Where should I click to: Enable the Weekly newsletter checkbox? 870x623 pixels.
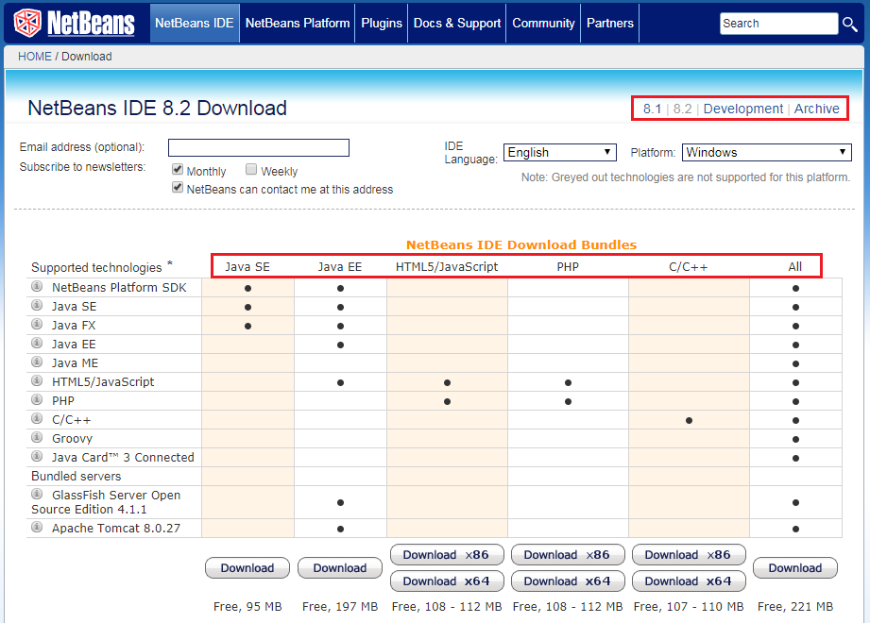pyautogui.click(x=251, y=170)
